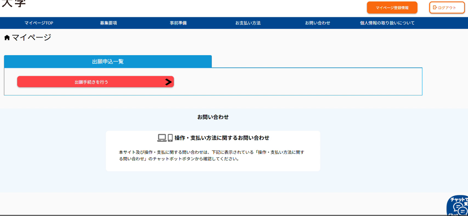Click the logout icon inside ログアウト button
This screenshot has width=468, height=216.
pyautogui.click(x=435, y=8)
